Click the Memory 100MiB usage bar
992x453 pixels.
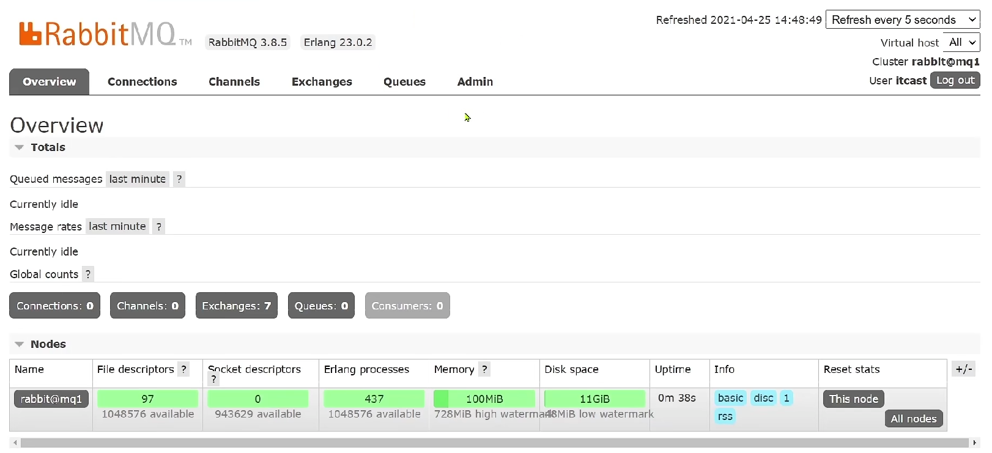click(x=484, y=399)
